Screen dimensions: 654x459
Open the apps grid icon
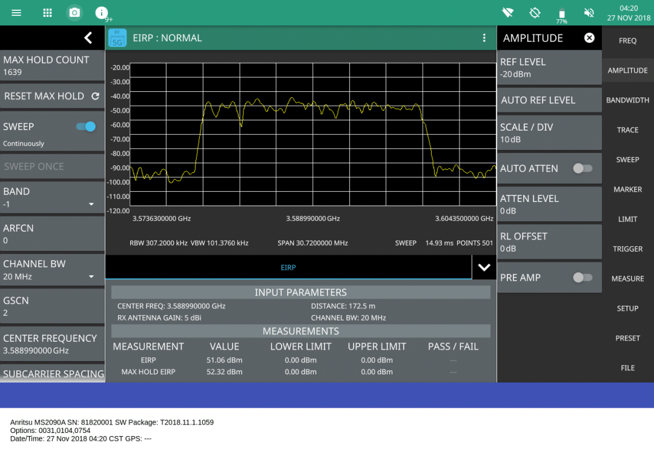[x=48, y=13]
